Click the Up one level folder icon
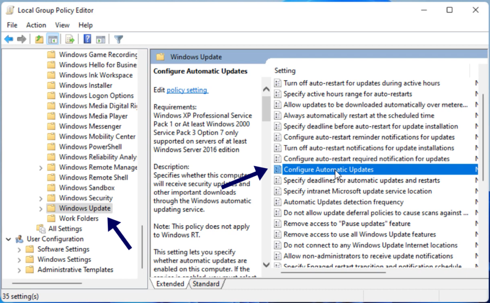This screenshot has width=490, height=303. [x=39, y=39]
